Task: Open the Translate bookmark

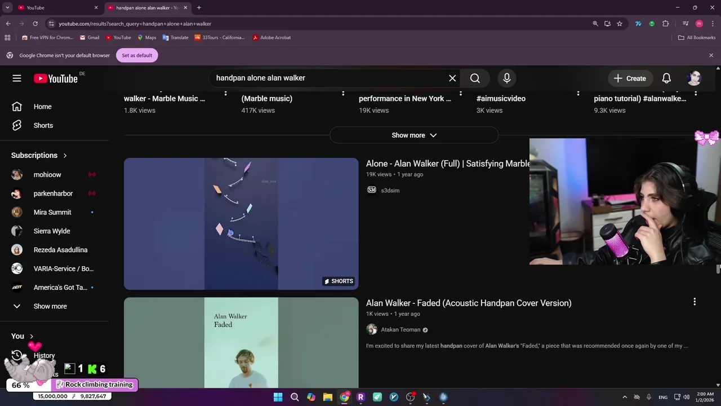Action: (x=175, y=38)
